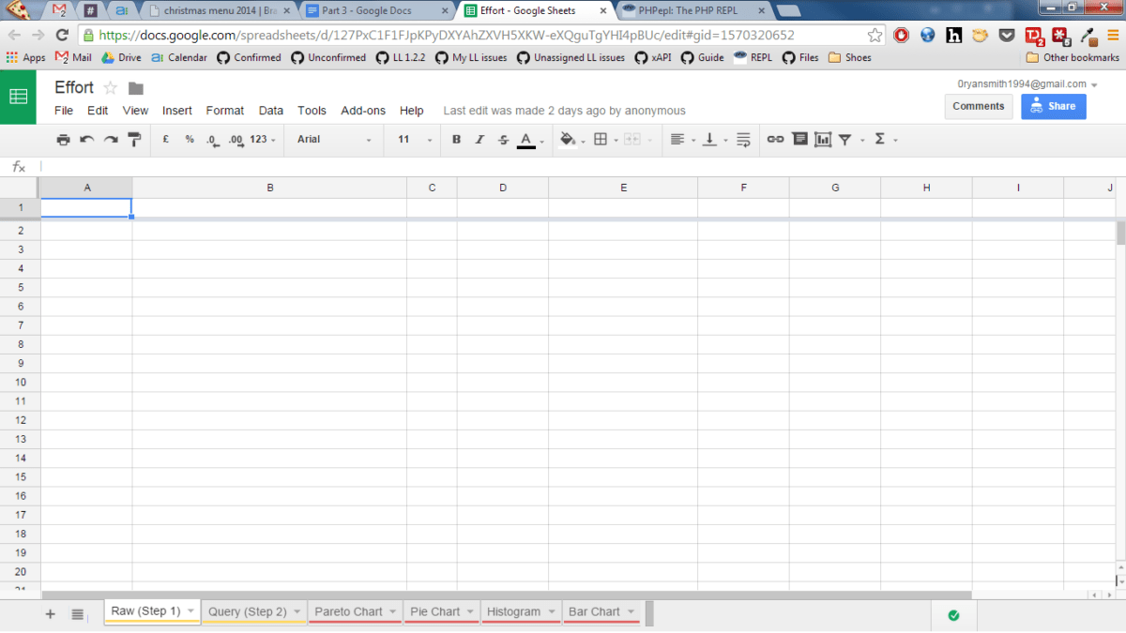This screenshot has width=1126, height=633.
Task: Open the insert chart tool
Action: 823,139
